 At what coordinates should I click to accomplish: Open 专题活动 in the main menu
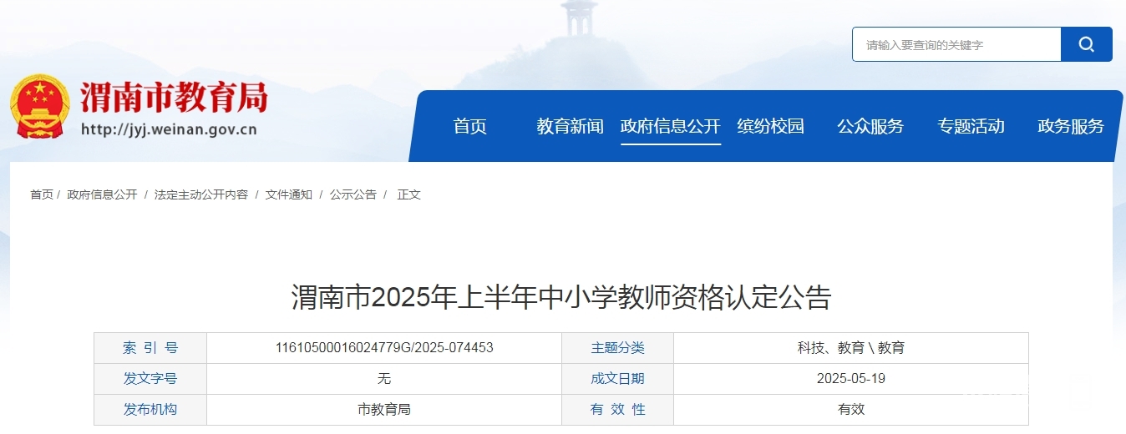coord(971,127)
